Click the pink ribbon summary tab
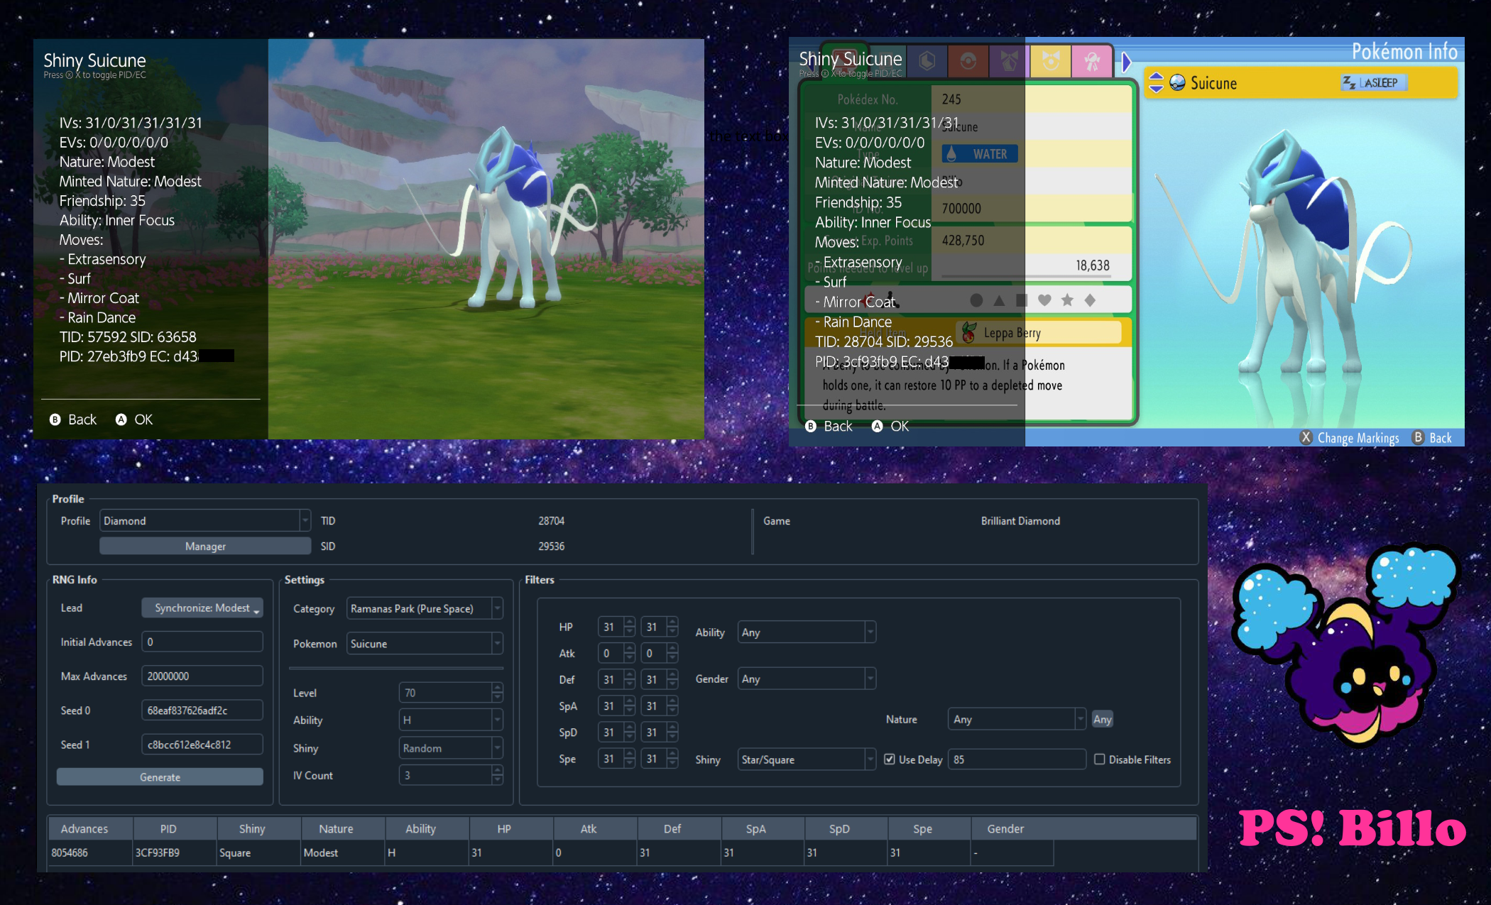 coord(1092,61)
